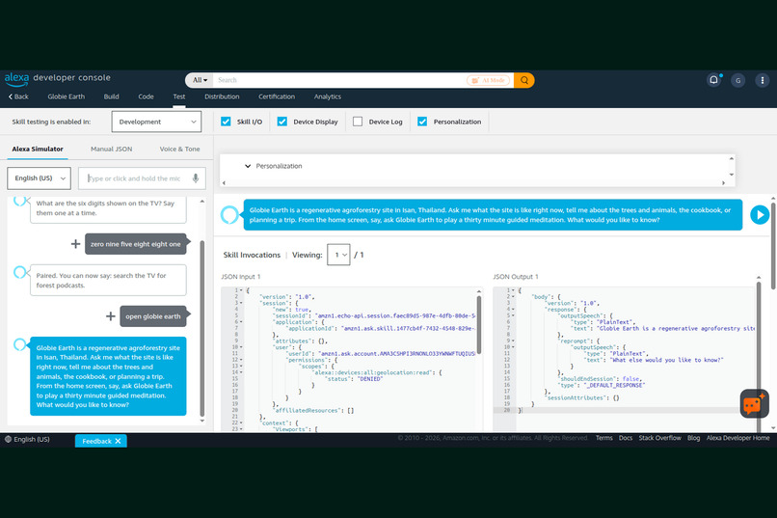Screen dimensions: 777x518
Task: Click the Globie Earth skill name
Action: (66, 96)
